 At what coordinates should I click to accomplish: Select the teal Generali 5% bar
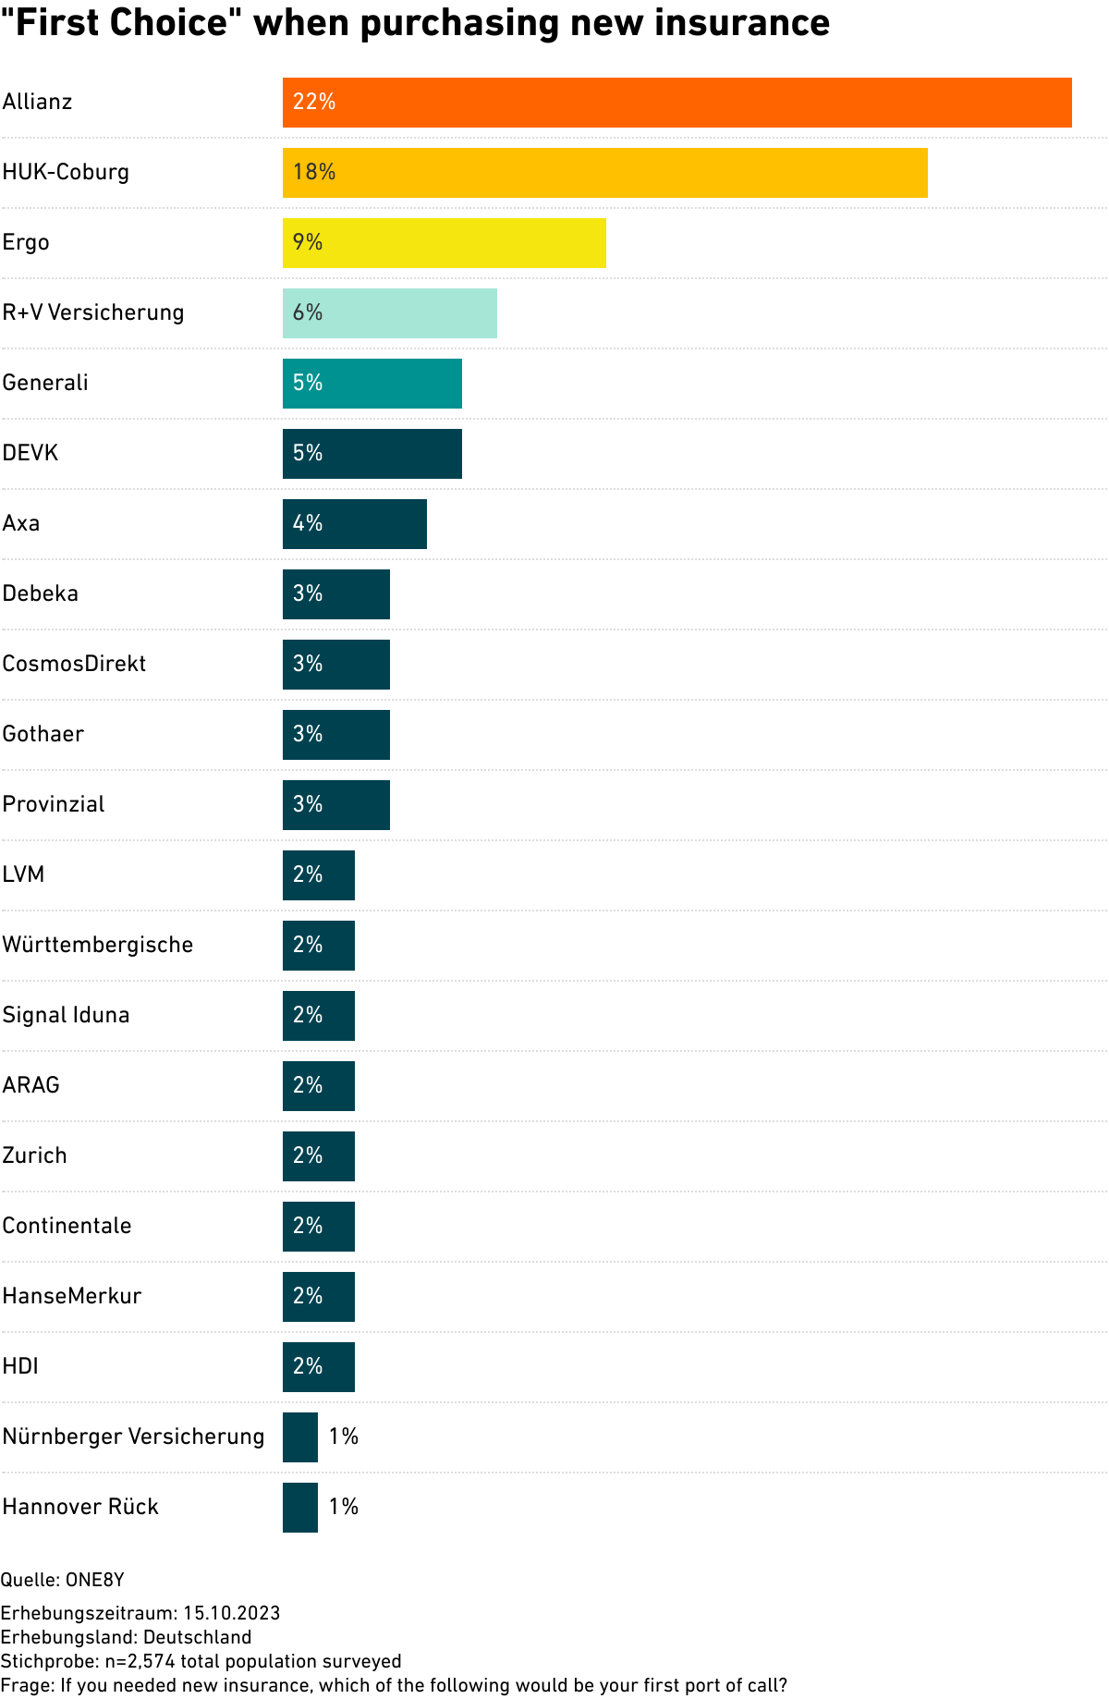[372, 384]
